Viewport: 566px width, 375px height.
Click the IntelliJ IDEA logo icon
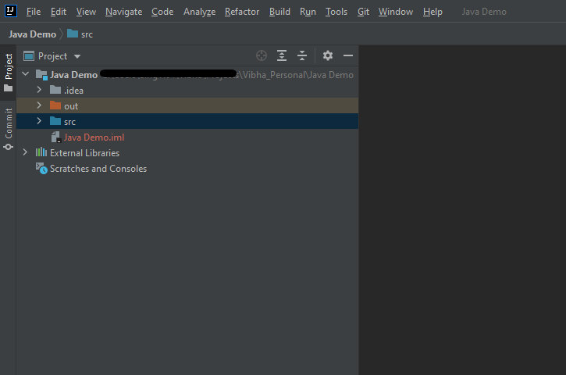pyautogui.click(x=9, y=11)
